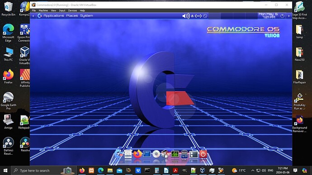The width and height of the screenshot is (312, 175).
Task: Switch to VirtualBox cube icon in taskbar
Action: [x=203, y=170]
